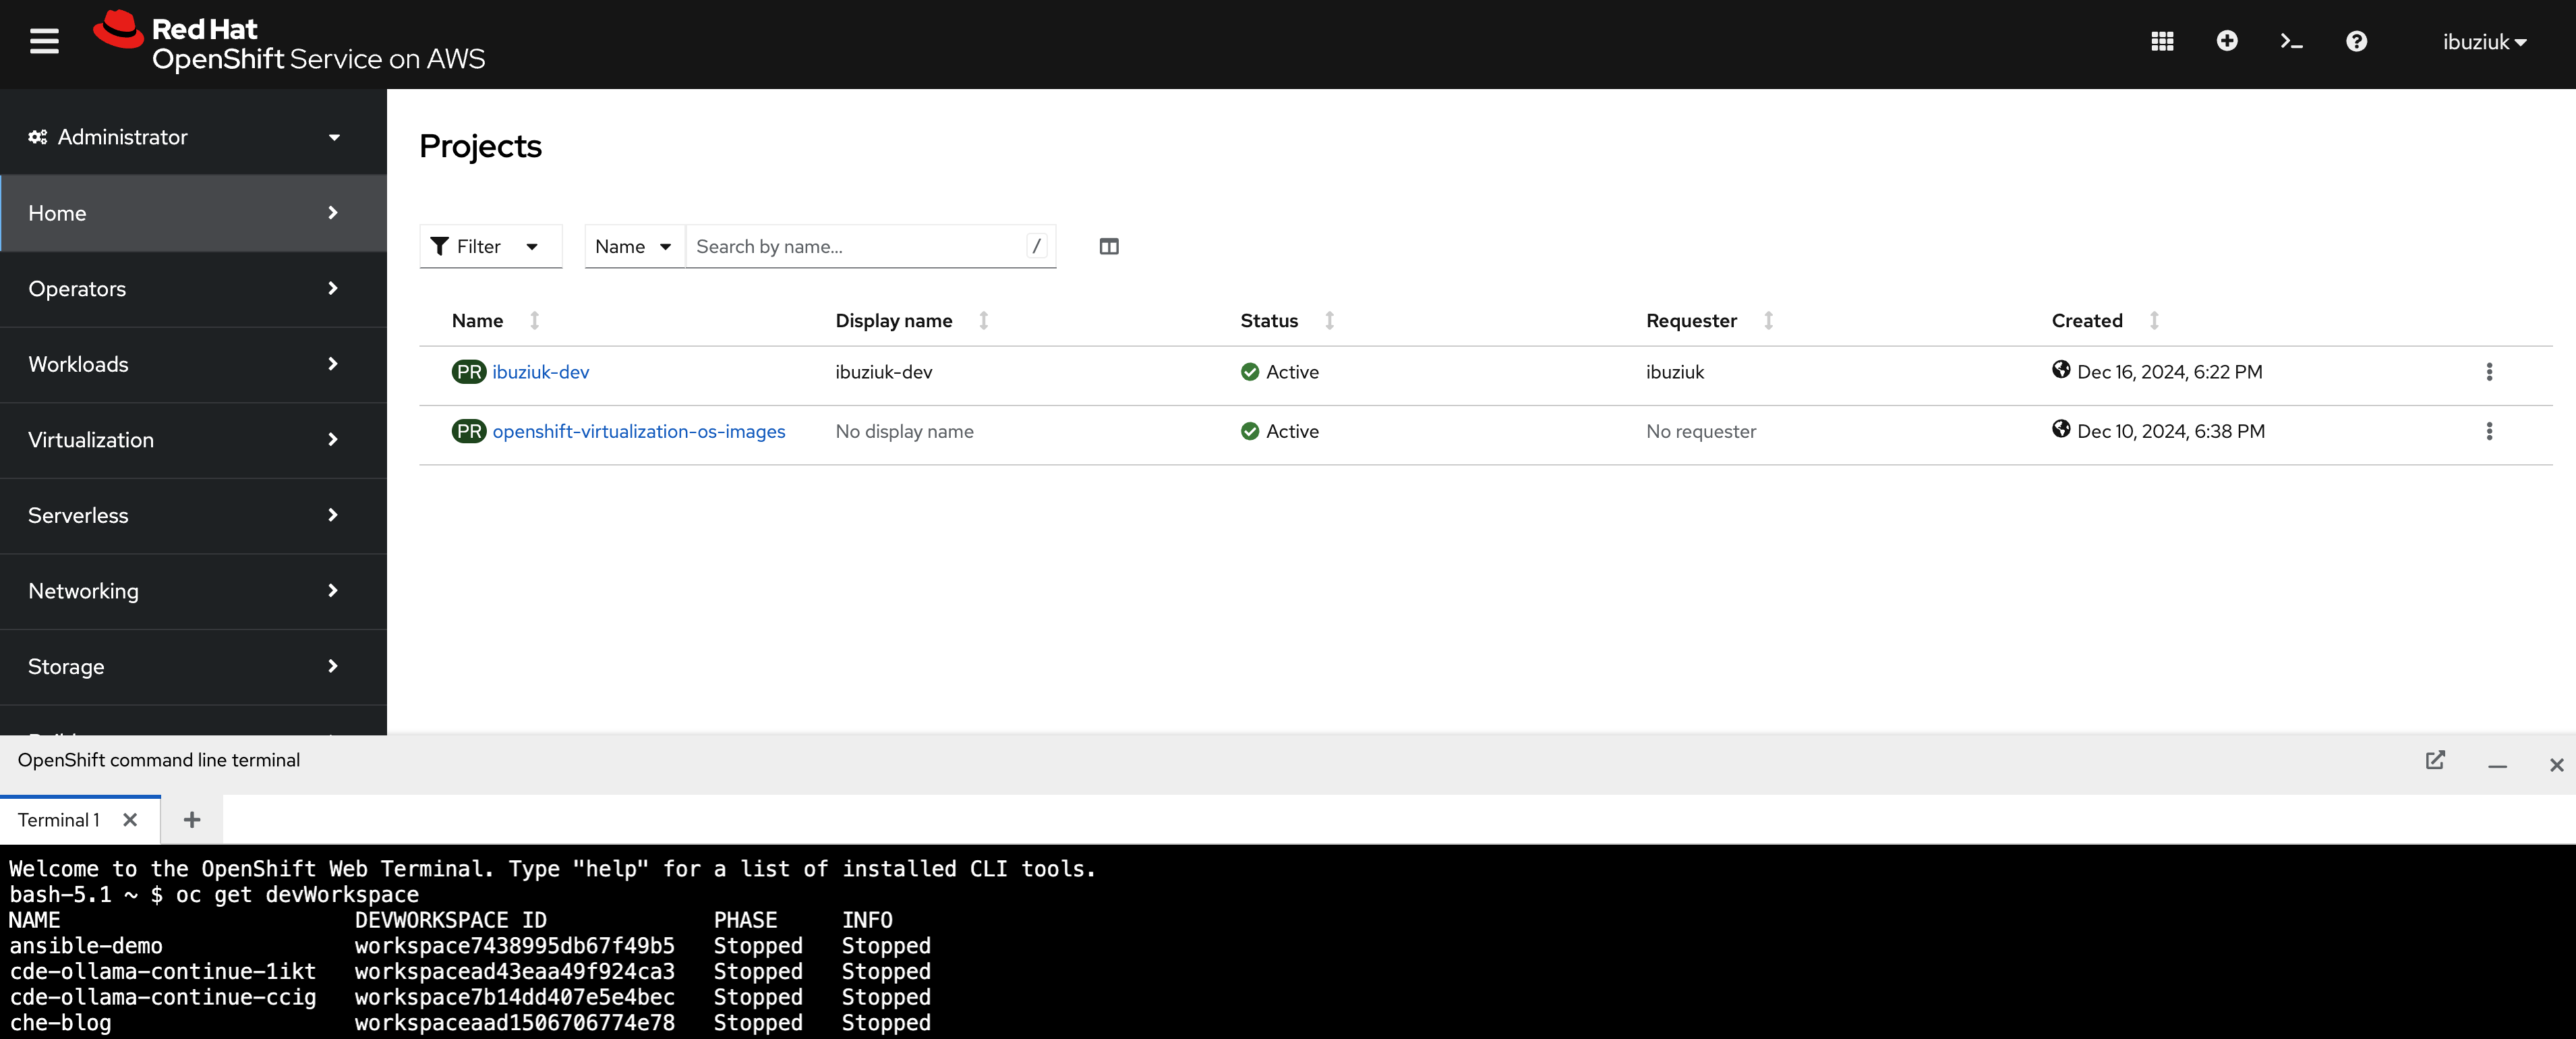Click the manage columns icon
This screenshot has height=1039, width=2576.
(x=1108, y=246)
